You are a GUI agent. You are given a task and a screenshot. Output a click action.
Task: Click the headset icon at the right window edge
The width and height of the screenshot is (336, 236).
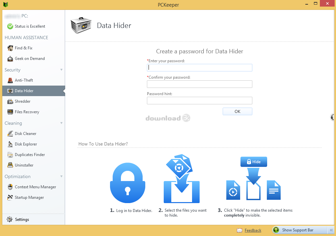click(x=333, y=117)
